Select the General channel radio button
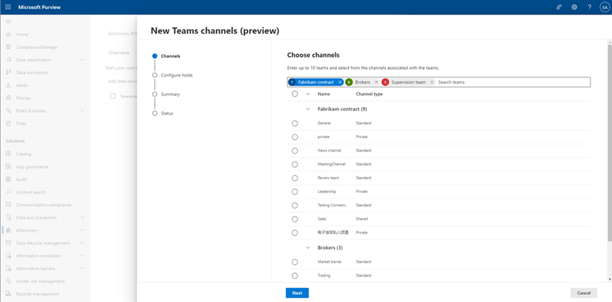 295,123
